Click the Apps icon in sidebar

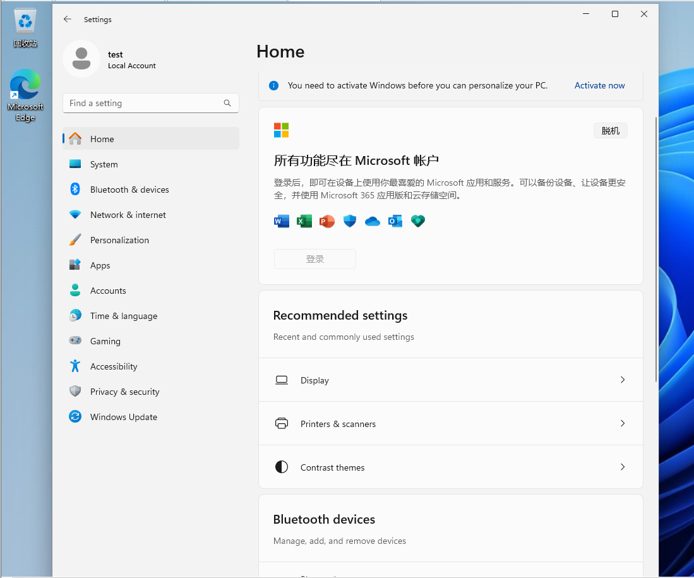[75, 265]
